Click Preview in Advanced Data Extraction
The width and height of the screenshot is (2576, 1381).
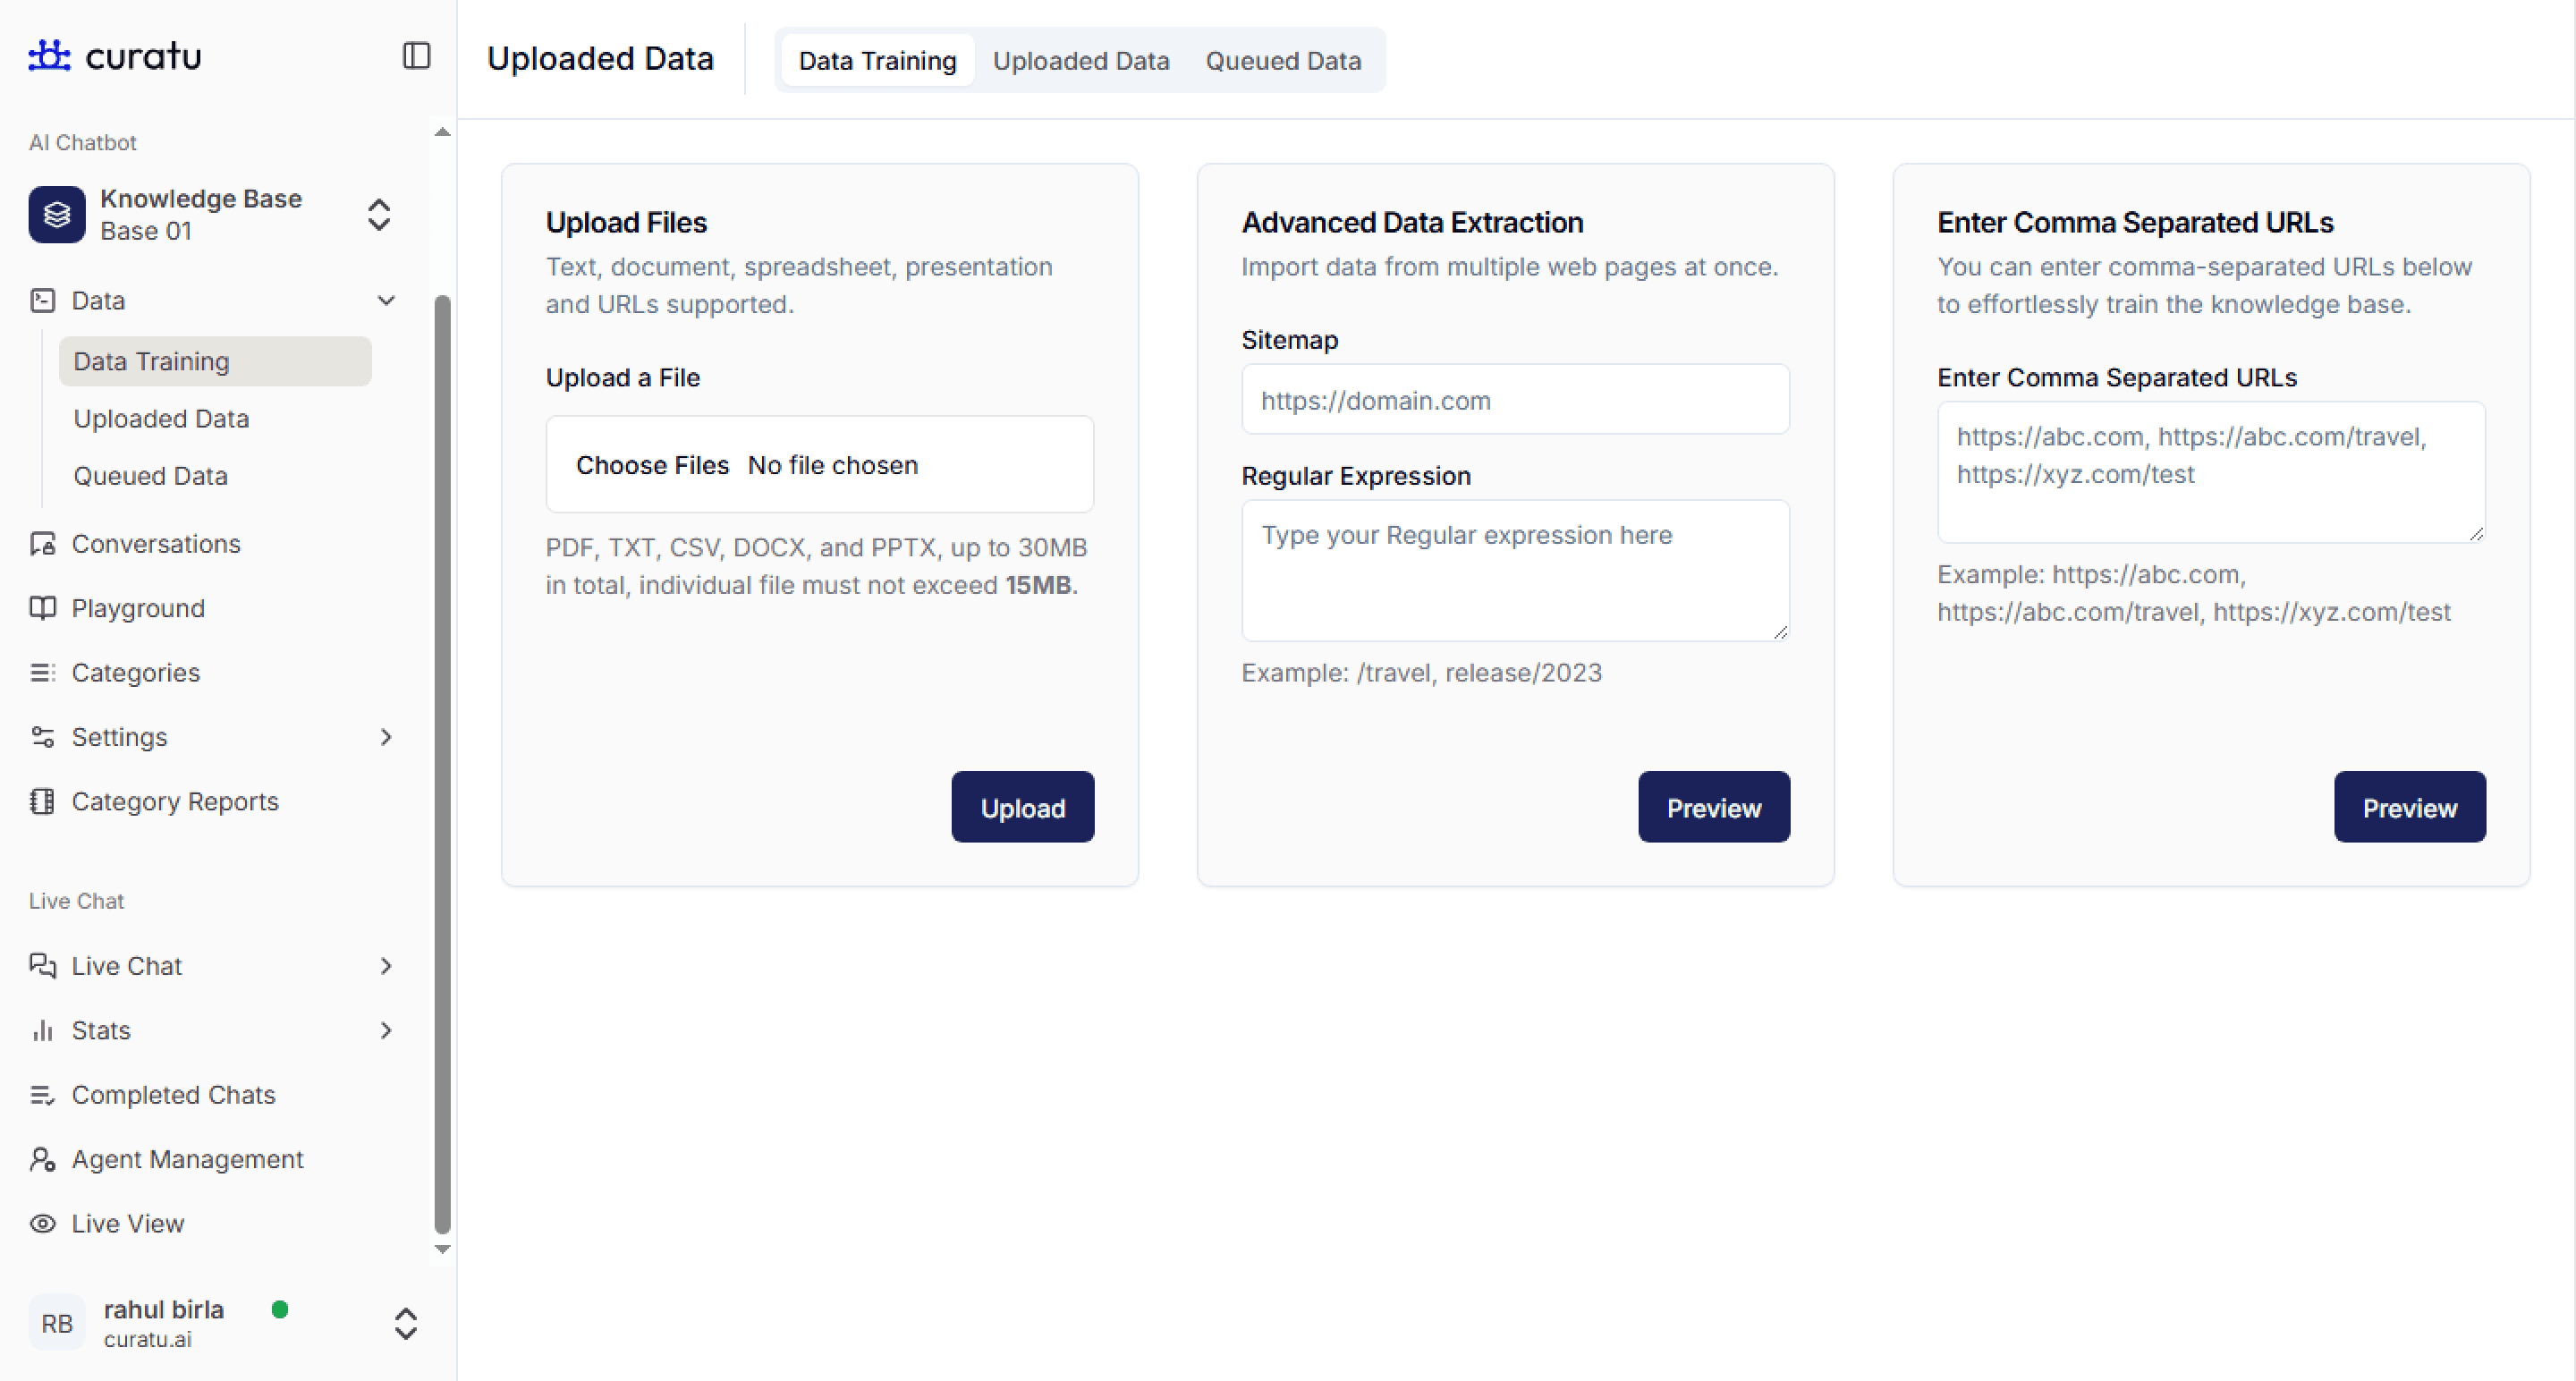coord(1713,807)
